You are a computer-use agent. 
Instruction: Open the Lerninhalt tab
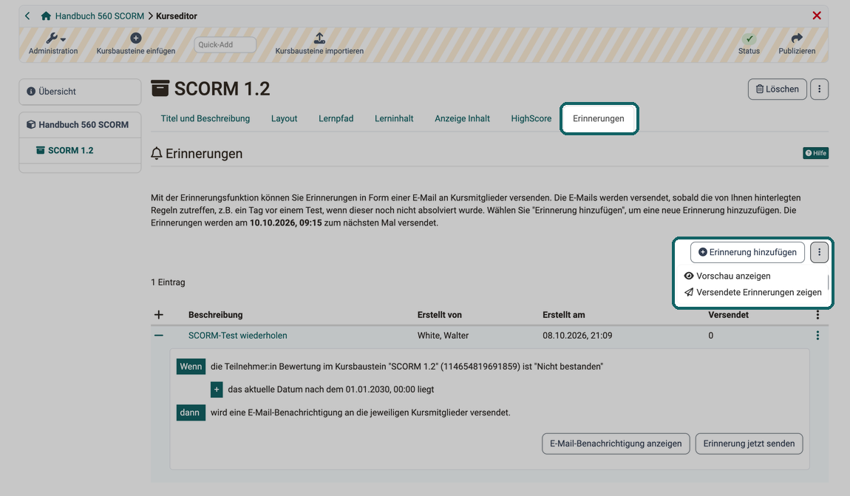(393, 119)
